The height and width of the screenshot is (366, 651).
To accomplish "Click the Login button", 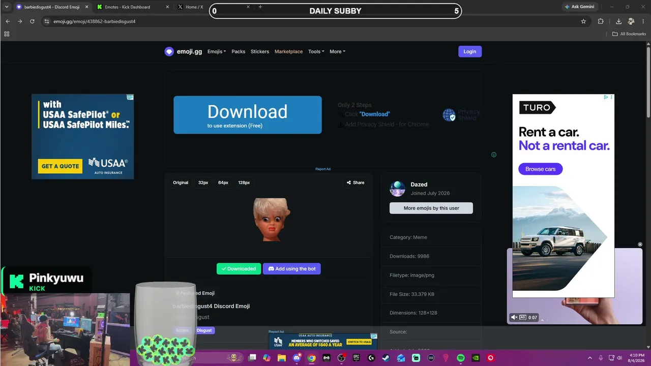I will tap(470, 51).
